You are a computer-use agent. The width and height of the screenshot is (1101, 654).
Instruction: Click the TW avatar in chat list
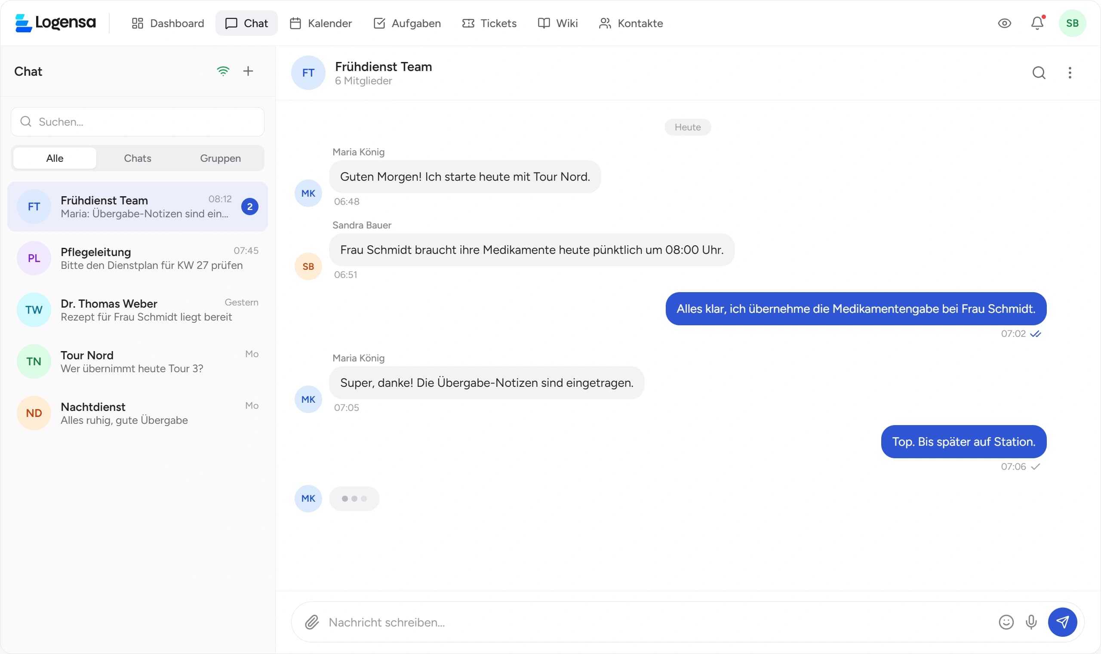coord(34,310)
